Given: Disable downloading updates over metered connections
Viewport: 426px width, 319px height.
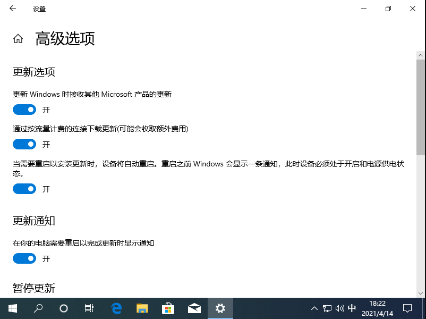Looking at the screenshot, I should click(x=24, y=144).
